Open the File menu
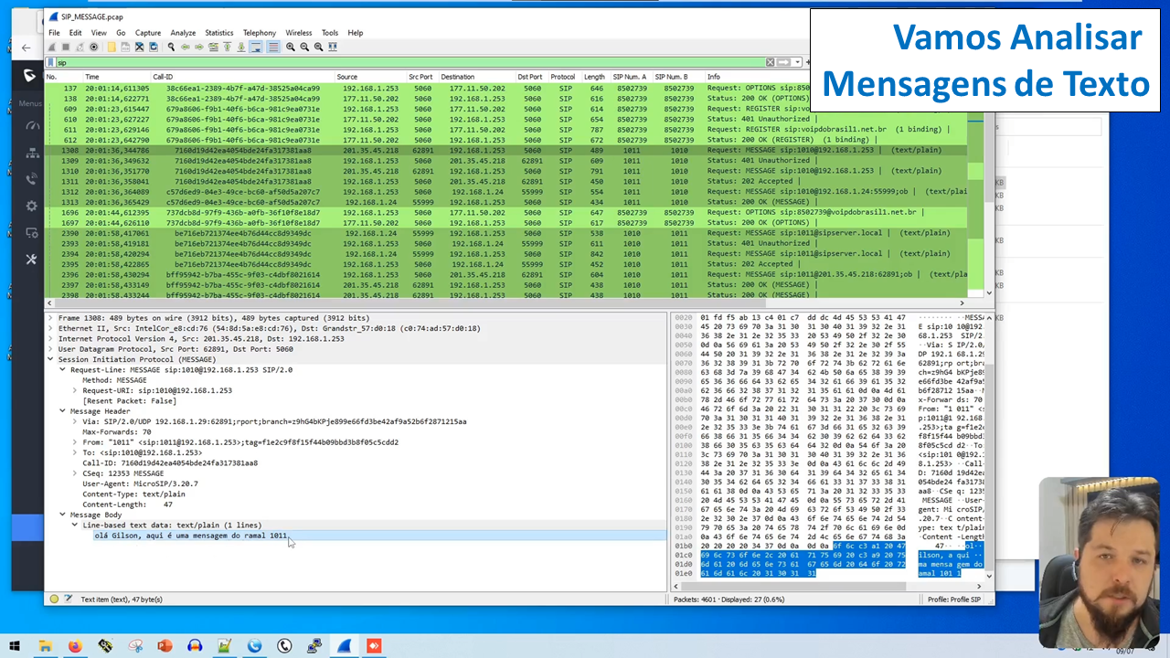The height and width of the screenshot is (658, 1170). click(54, 33)
